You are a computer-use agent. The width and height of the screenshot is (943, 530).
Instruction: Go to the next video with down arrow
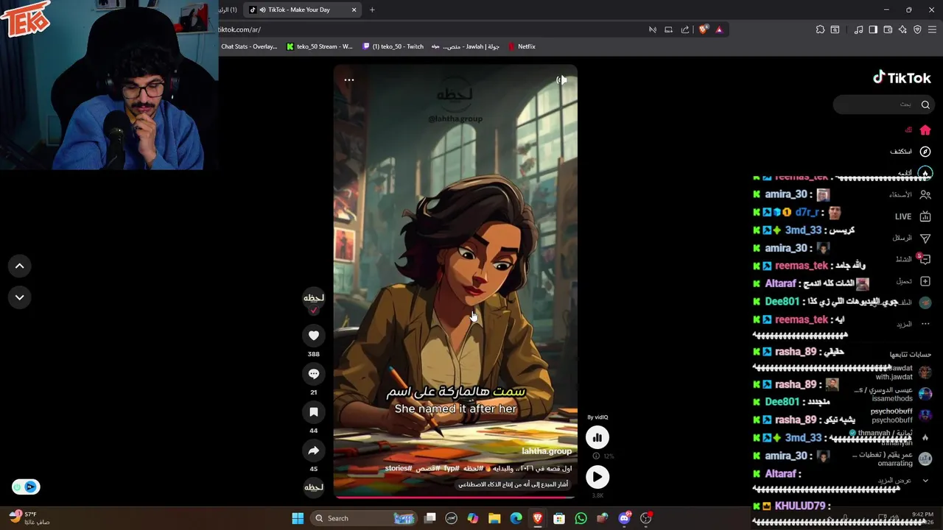point(20,297)
